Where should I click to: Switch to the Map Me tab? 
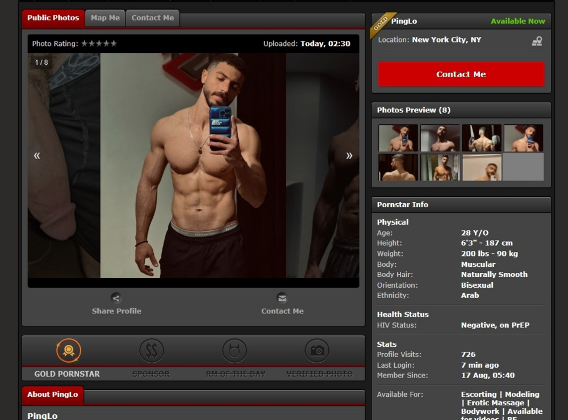[x=105, y=18]
